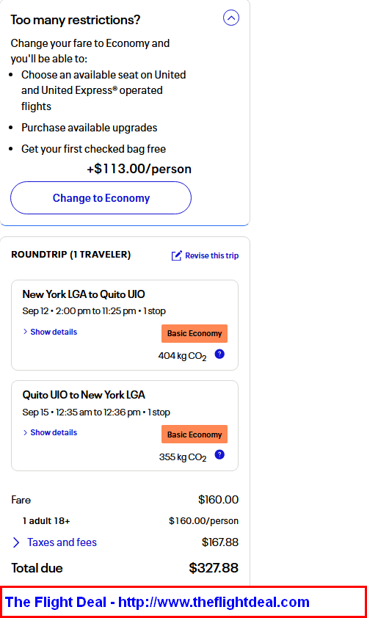
Task: Click the New York LGA to Quito UIO heading
Action: tap(84, 294)
